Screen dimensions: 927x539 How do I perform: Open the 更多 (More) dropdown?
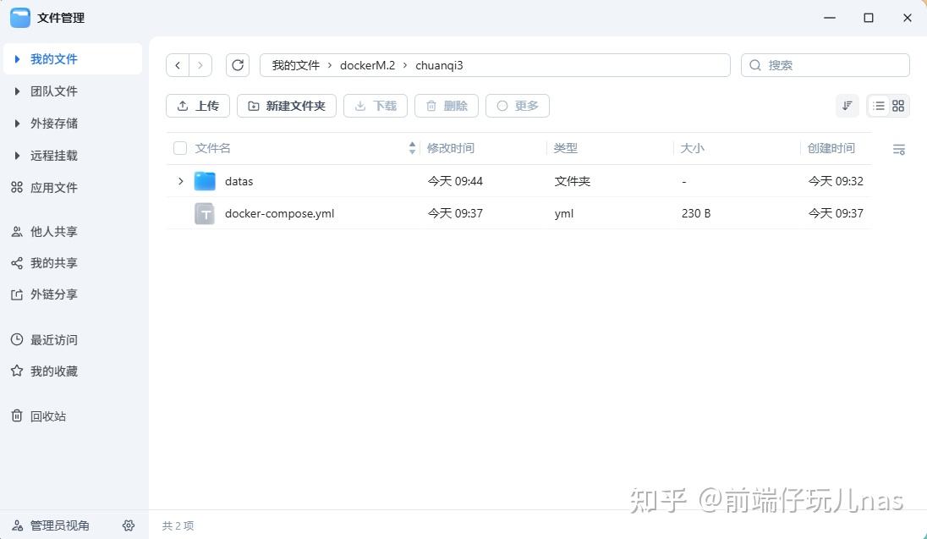tap(517, 106)
